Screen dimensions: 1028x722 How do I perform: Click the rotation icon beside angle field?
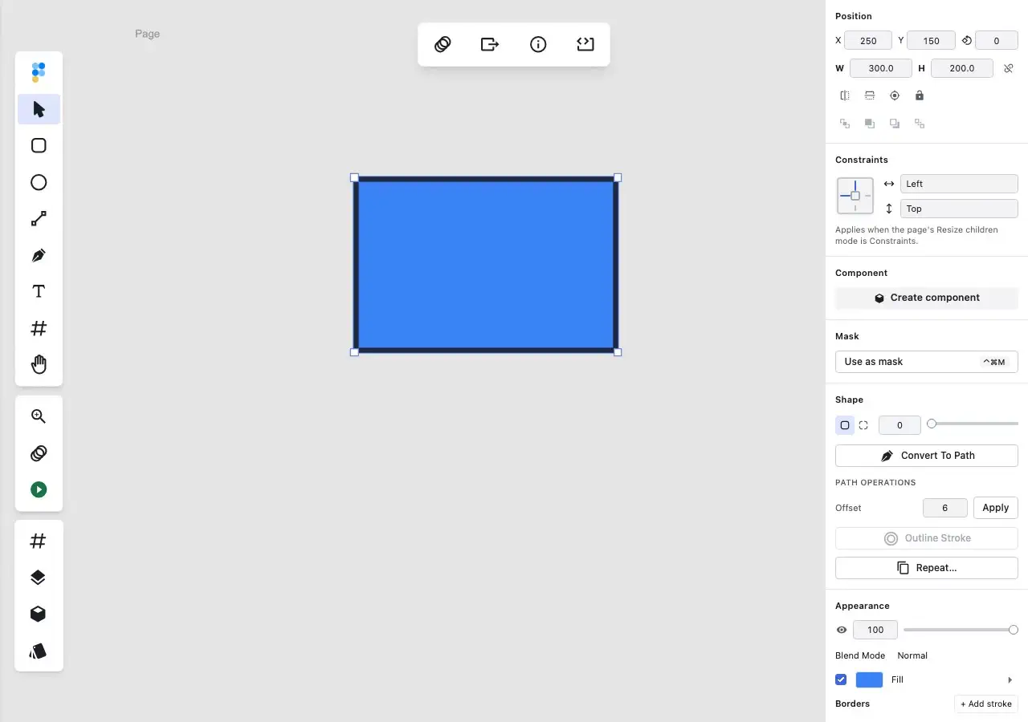click(967, 40)
